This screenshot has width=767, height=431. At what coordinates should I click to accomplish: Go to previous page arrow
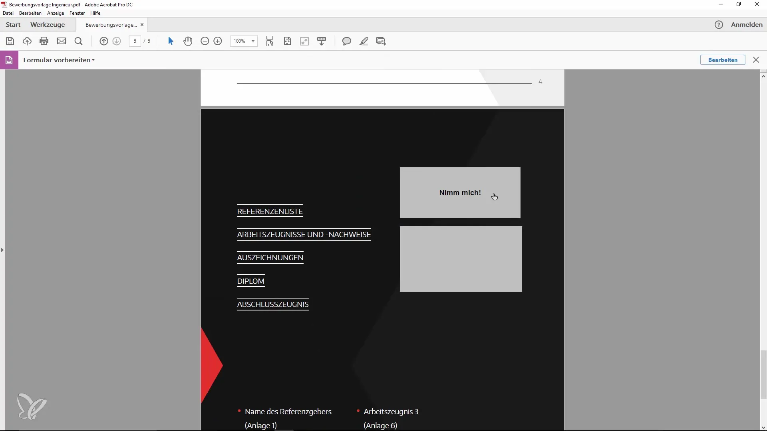[104, 41]
